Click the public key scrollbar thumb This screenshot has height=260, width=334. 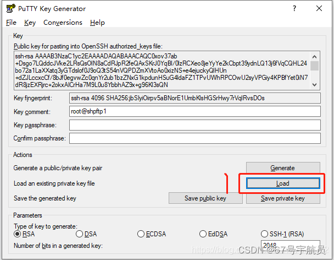click(315, 66)
